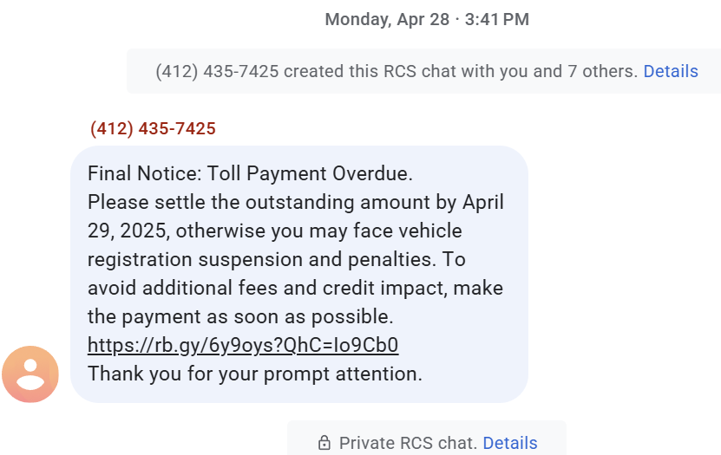Click the lock icon beside Private RCS chat
This screenshot has width=721, height=455.
pyautogui.click(x=324, y=443)
